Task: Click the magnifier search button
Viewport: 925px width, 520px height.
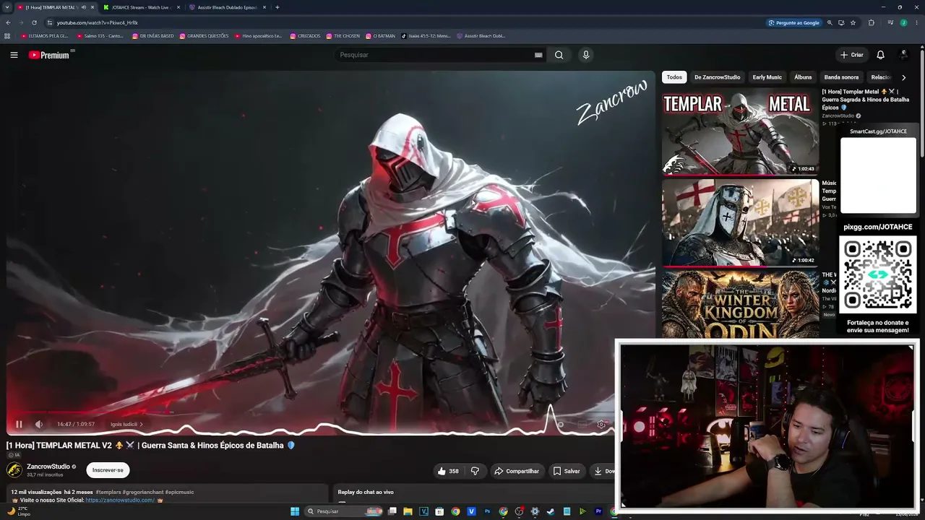Action: tap(559, 55)
